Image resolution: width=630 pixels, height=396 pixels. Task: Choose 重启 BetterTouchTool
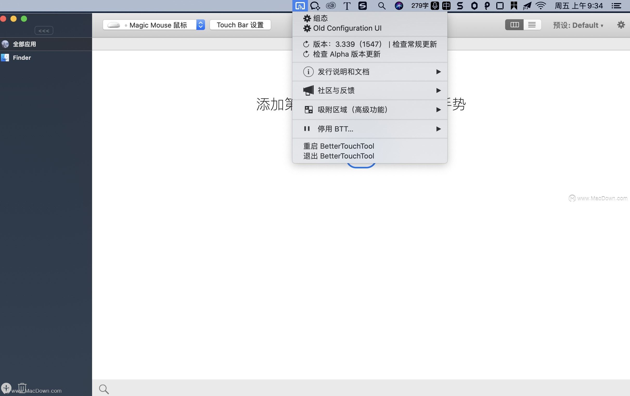(370, 146)
